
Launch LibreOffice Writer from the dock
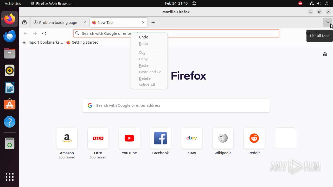[10, 88]
